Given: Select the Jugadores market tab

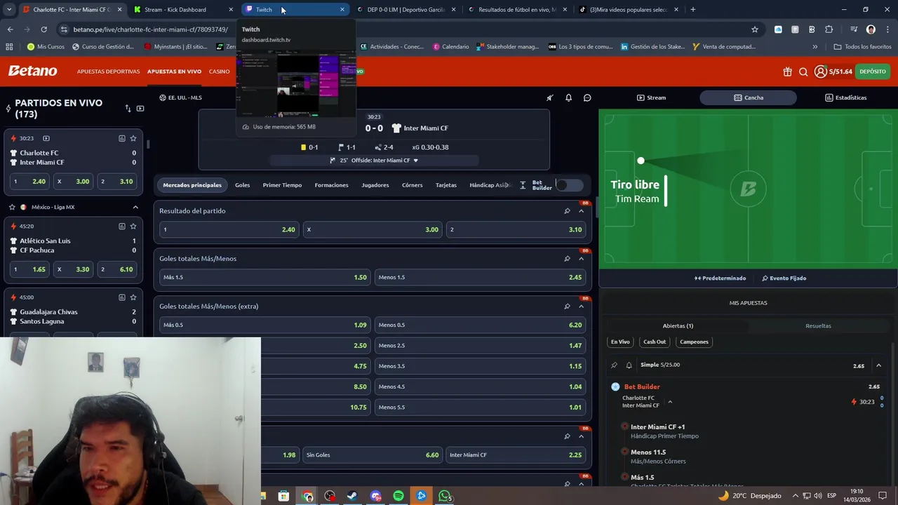Looking at the screenshot, I should click(375, 185).
